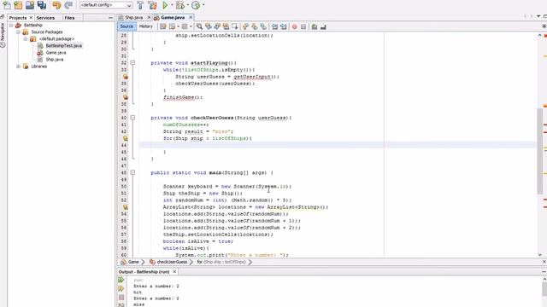Click the Previous Bookmark icon
Viewport: 547px width, 307px height.
245,26
